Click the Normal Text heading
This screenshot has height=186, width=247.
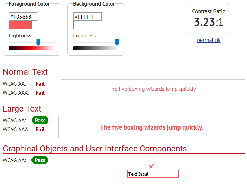25,72
